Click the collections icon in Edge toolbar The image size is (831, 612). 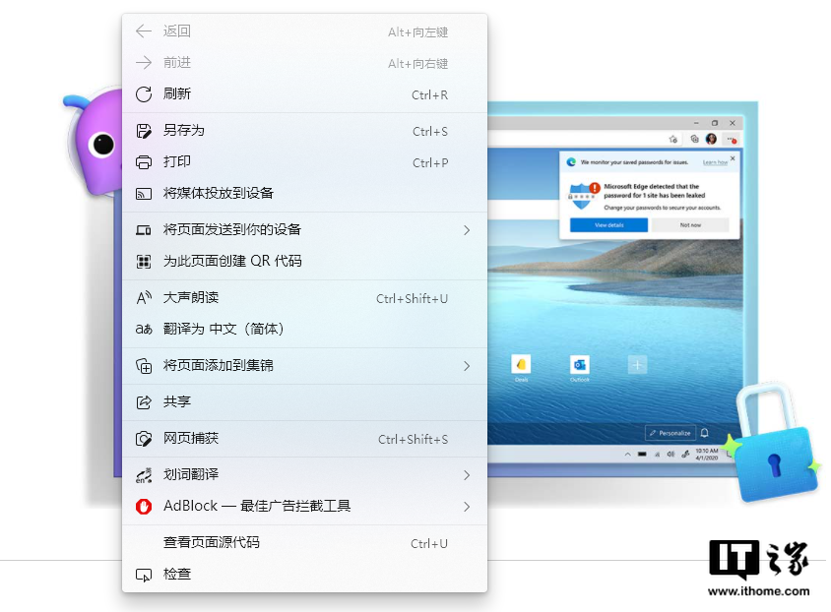[x=694, y=140]
